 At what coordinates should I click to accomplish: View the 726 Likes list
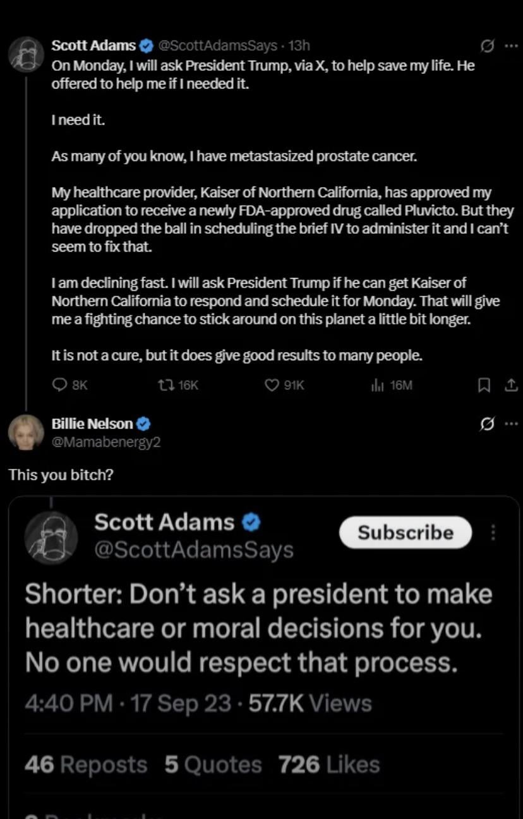(329, 765)
